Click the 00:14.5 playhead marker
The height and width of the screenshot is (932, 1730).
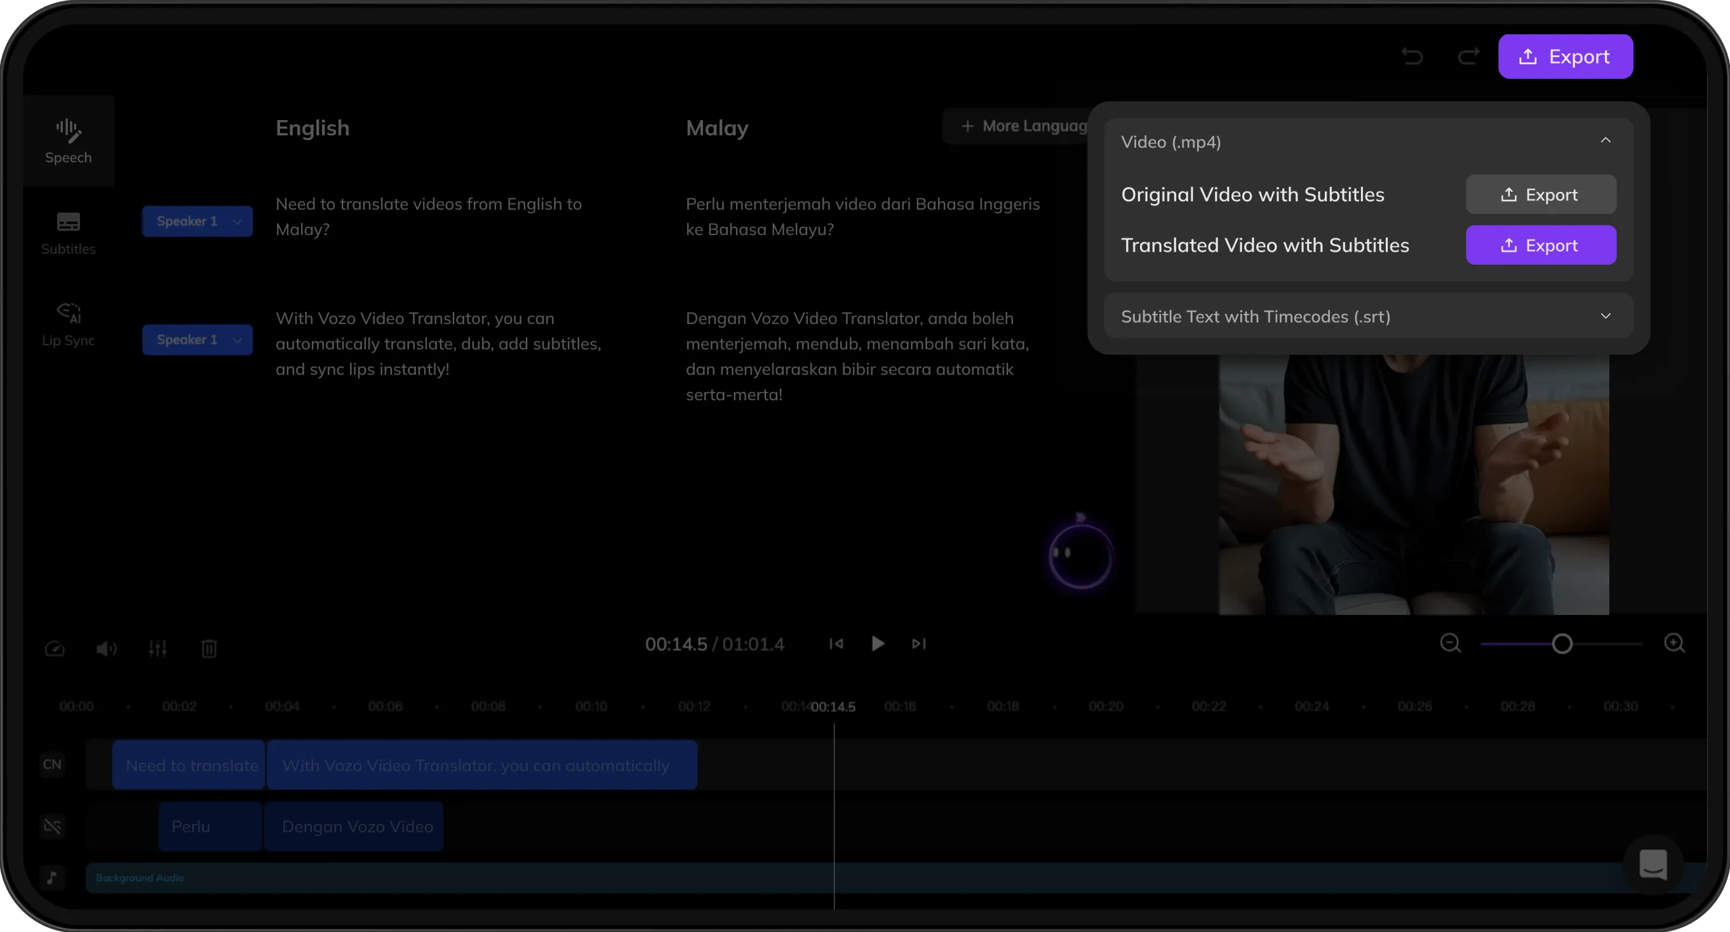tap(833, 707)
